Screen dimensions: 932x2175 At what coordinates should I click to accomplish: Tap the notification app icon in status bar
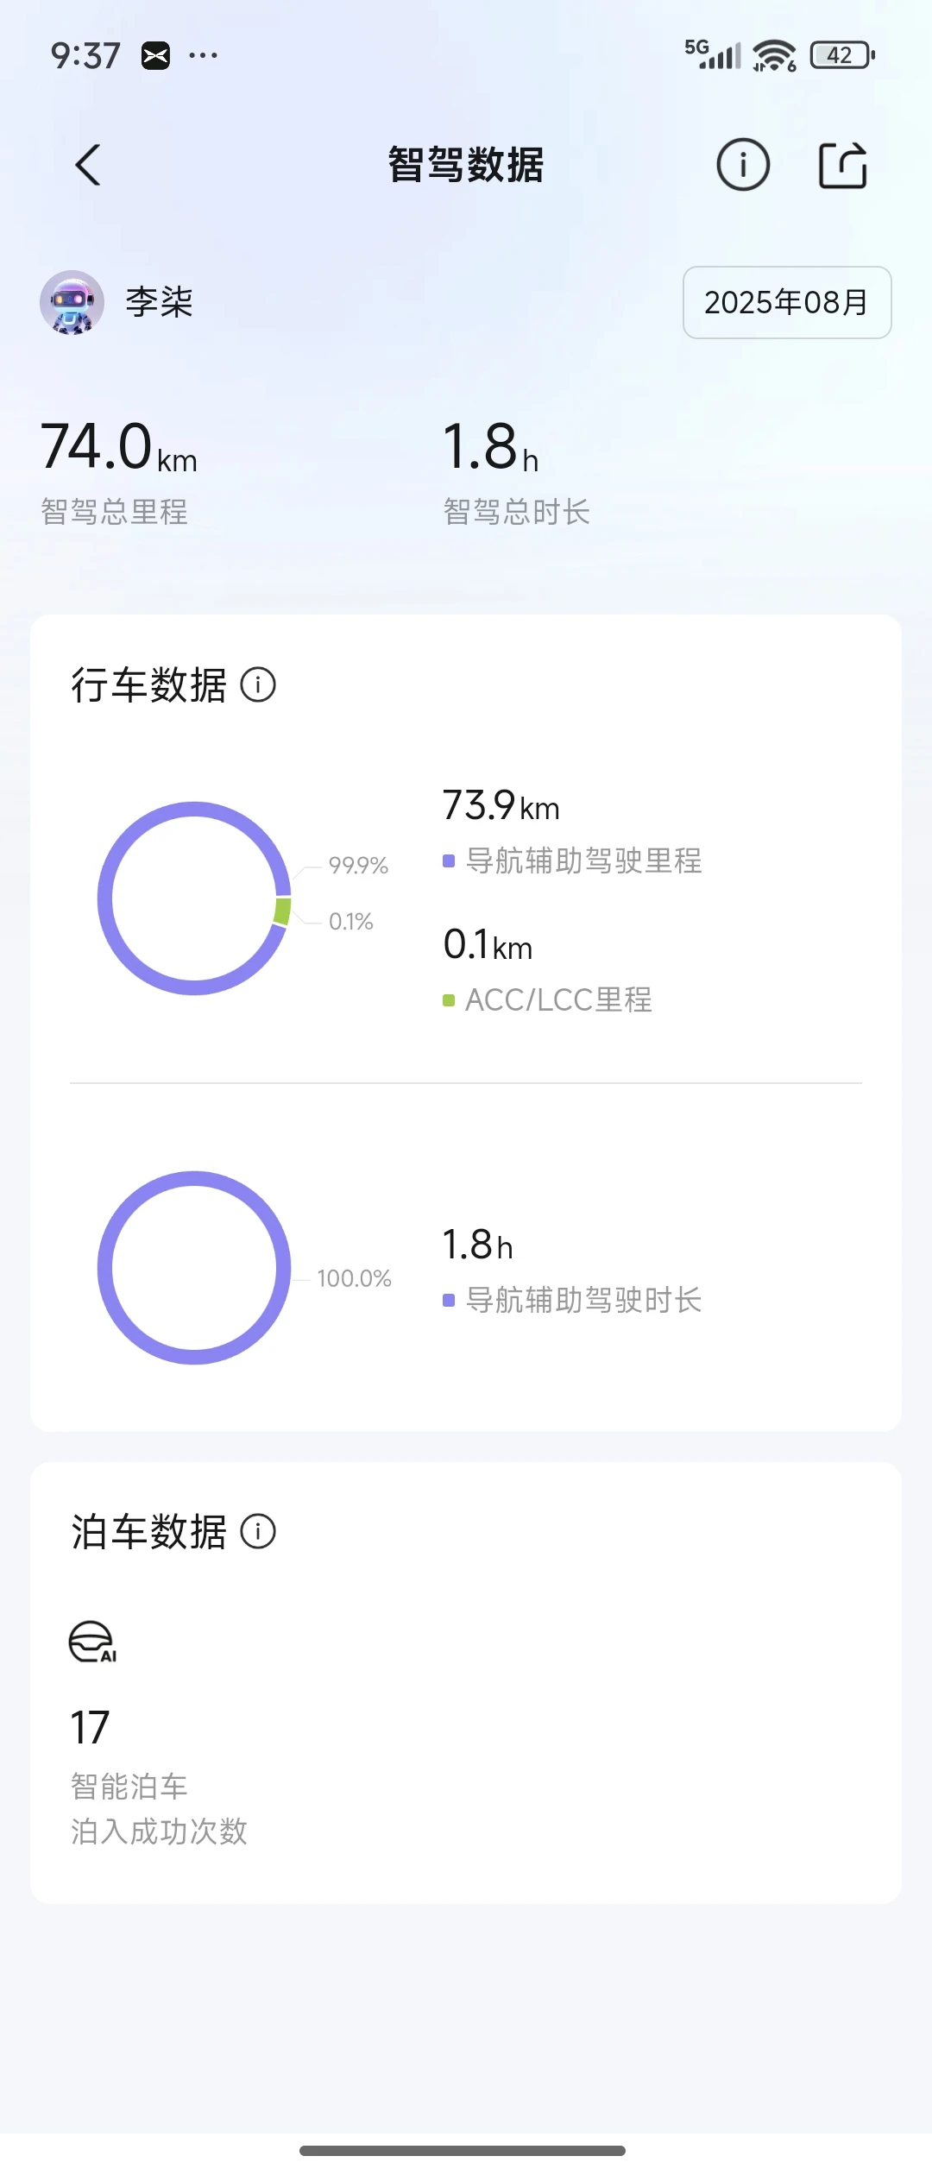pyautogui.click(x=156, y=56)
